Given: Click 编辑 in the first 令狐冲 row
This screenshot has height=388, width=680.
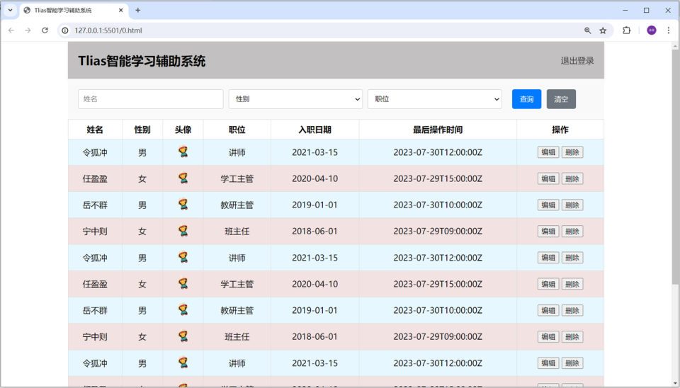Looking at the screenshot, I should pyautogui.click(x=548, y=152).
